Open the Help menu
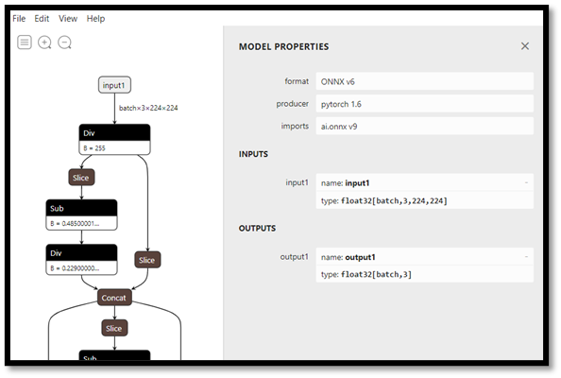Screen dimensions: 561x378 point(95,19)
